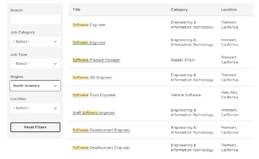Viewport: 259px width, 159px height.
Task: Click location cell in Staff Software Engineer row
Action: 229,112
